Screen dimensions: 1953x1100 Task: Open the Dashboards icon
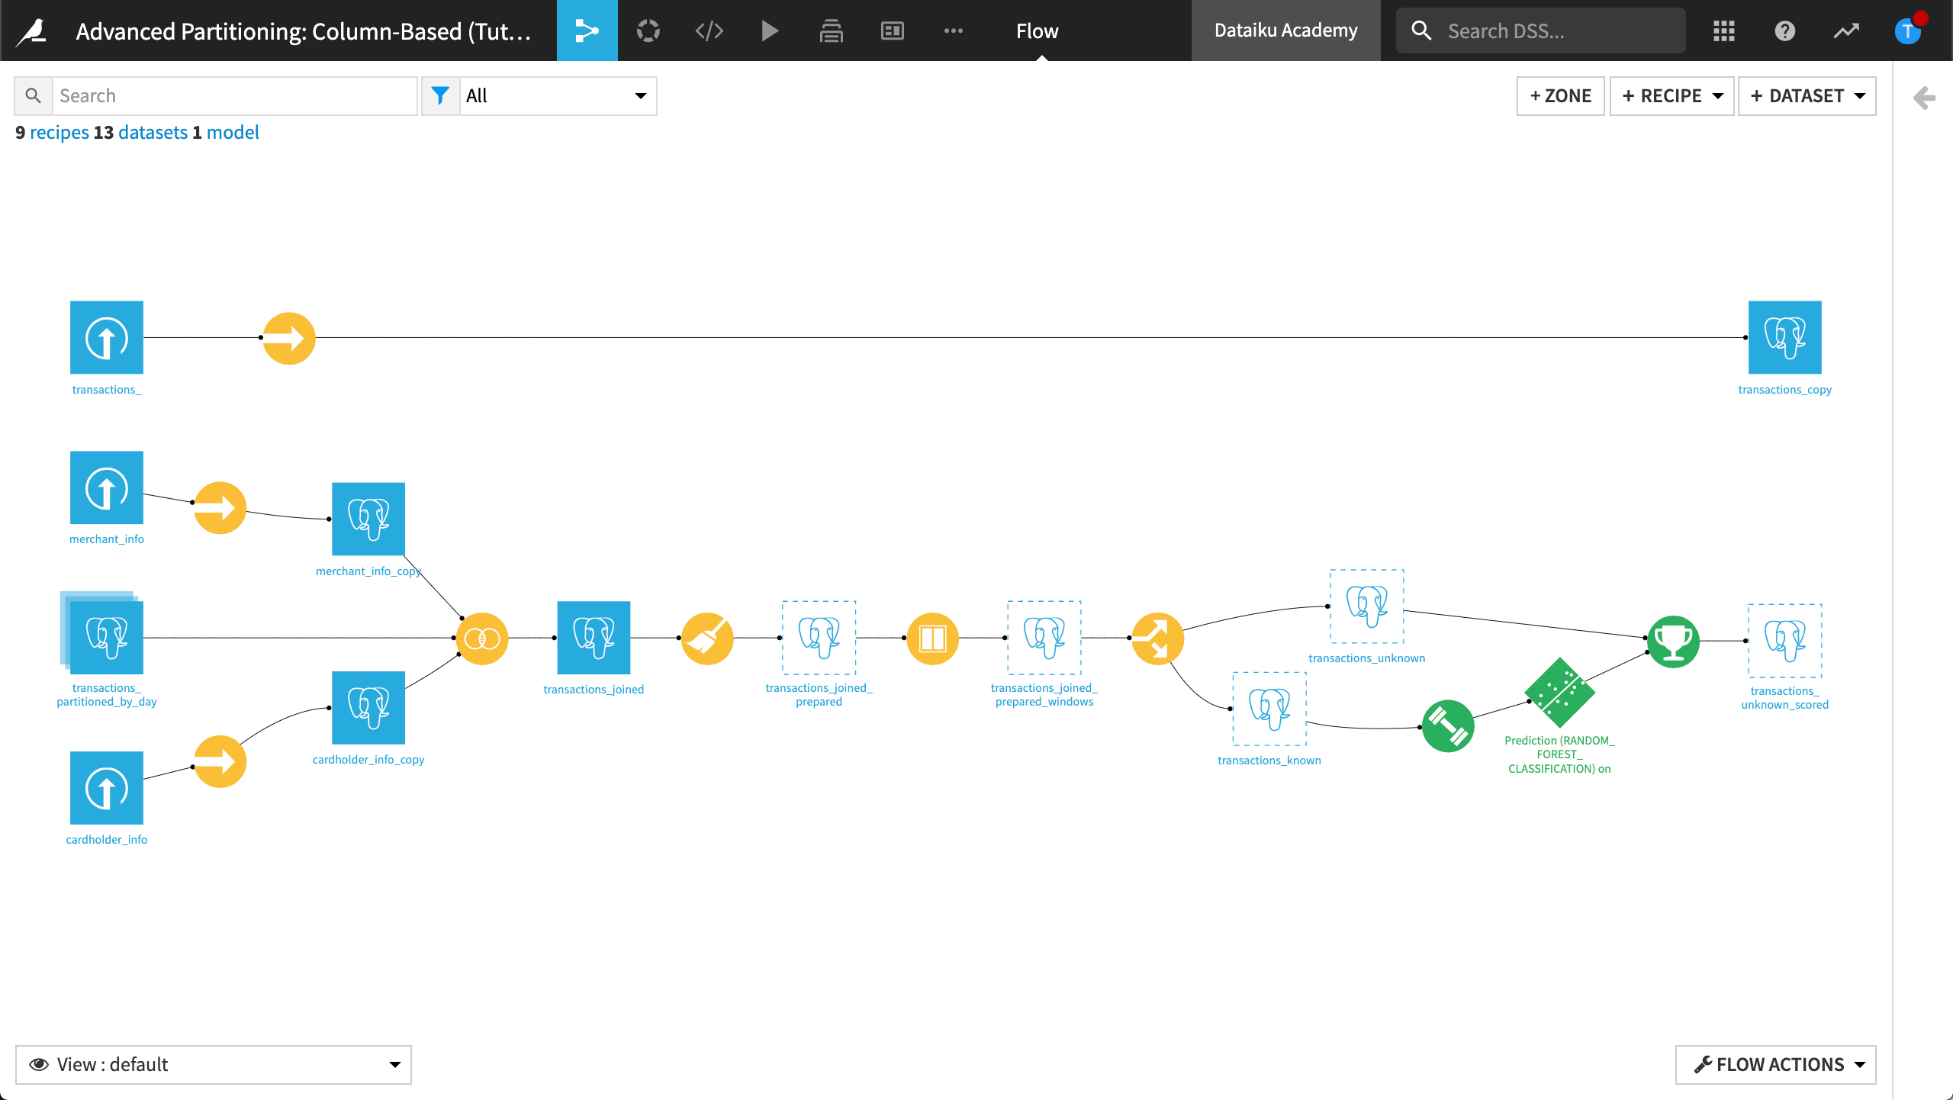(891, 31)
